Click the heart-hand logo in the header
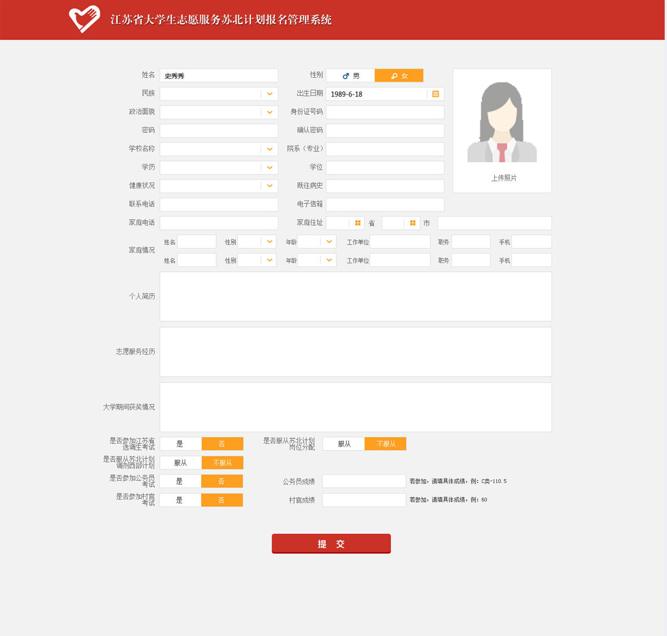Screen dimensions: 667x636 pyautogui.click(x=84, y=19)
